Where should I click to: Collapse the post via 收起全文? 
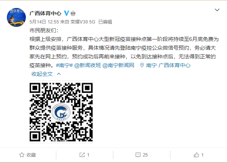click(42, 74)
